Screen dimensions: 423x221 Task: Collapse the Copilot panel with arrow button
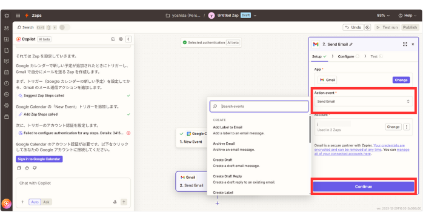128,39
